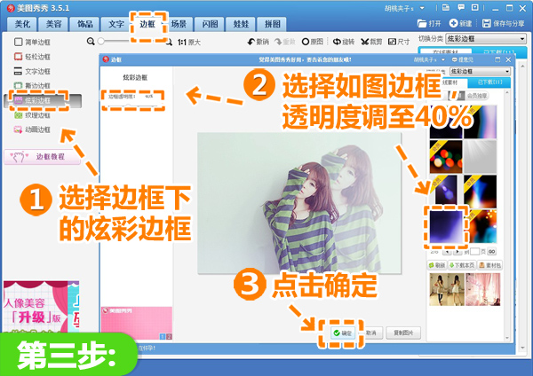
Task: Pick the dark blue glow border thumbnail
Action: [x=446, y=226]
